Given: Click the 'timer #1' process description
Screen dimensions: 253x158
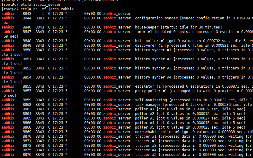Looking at the screenshot, I should 144,32.
